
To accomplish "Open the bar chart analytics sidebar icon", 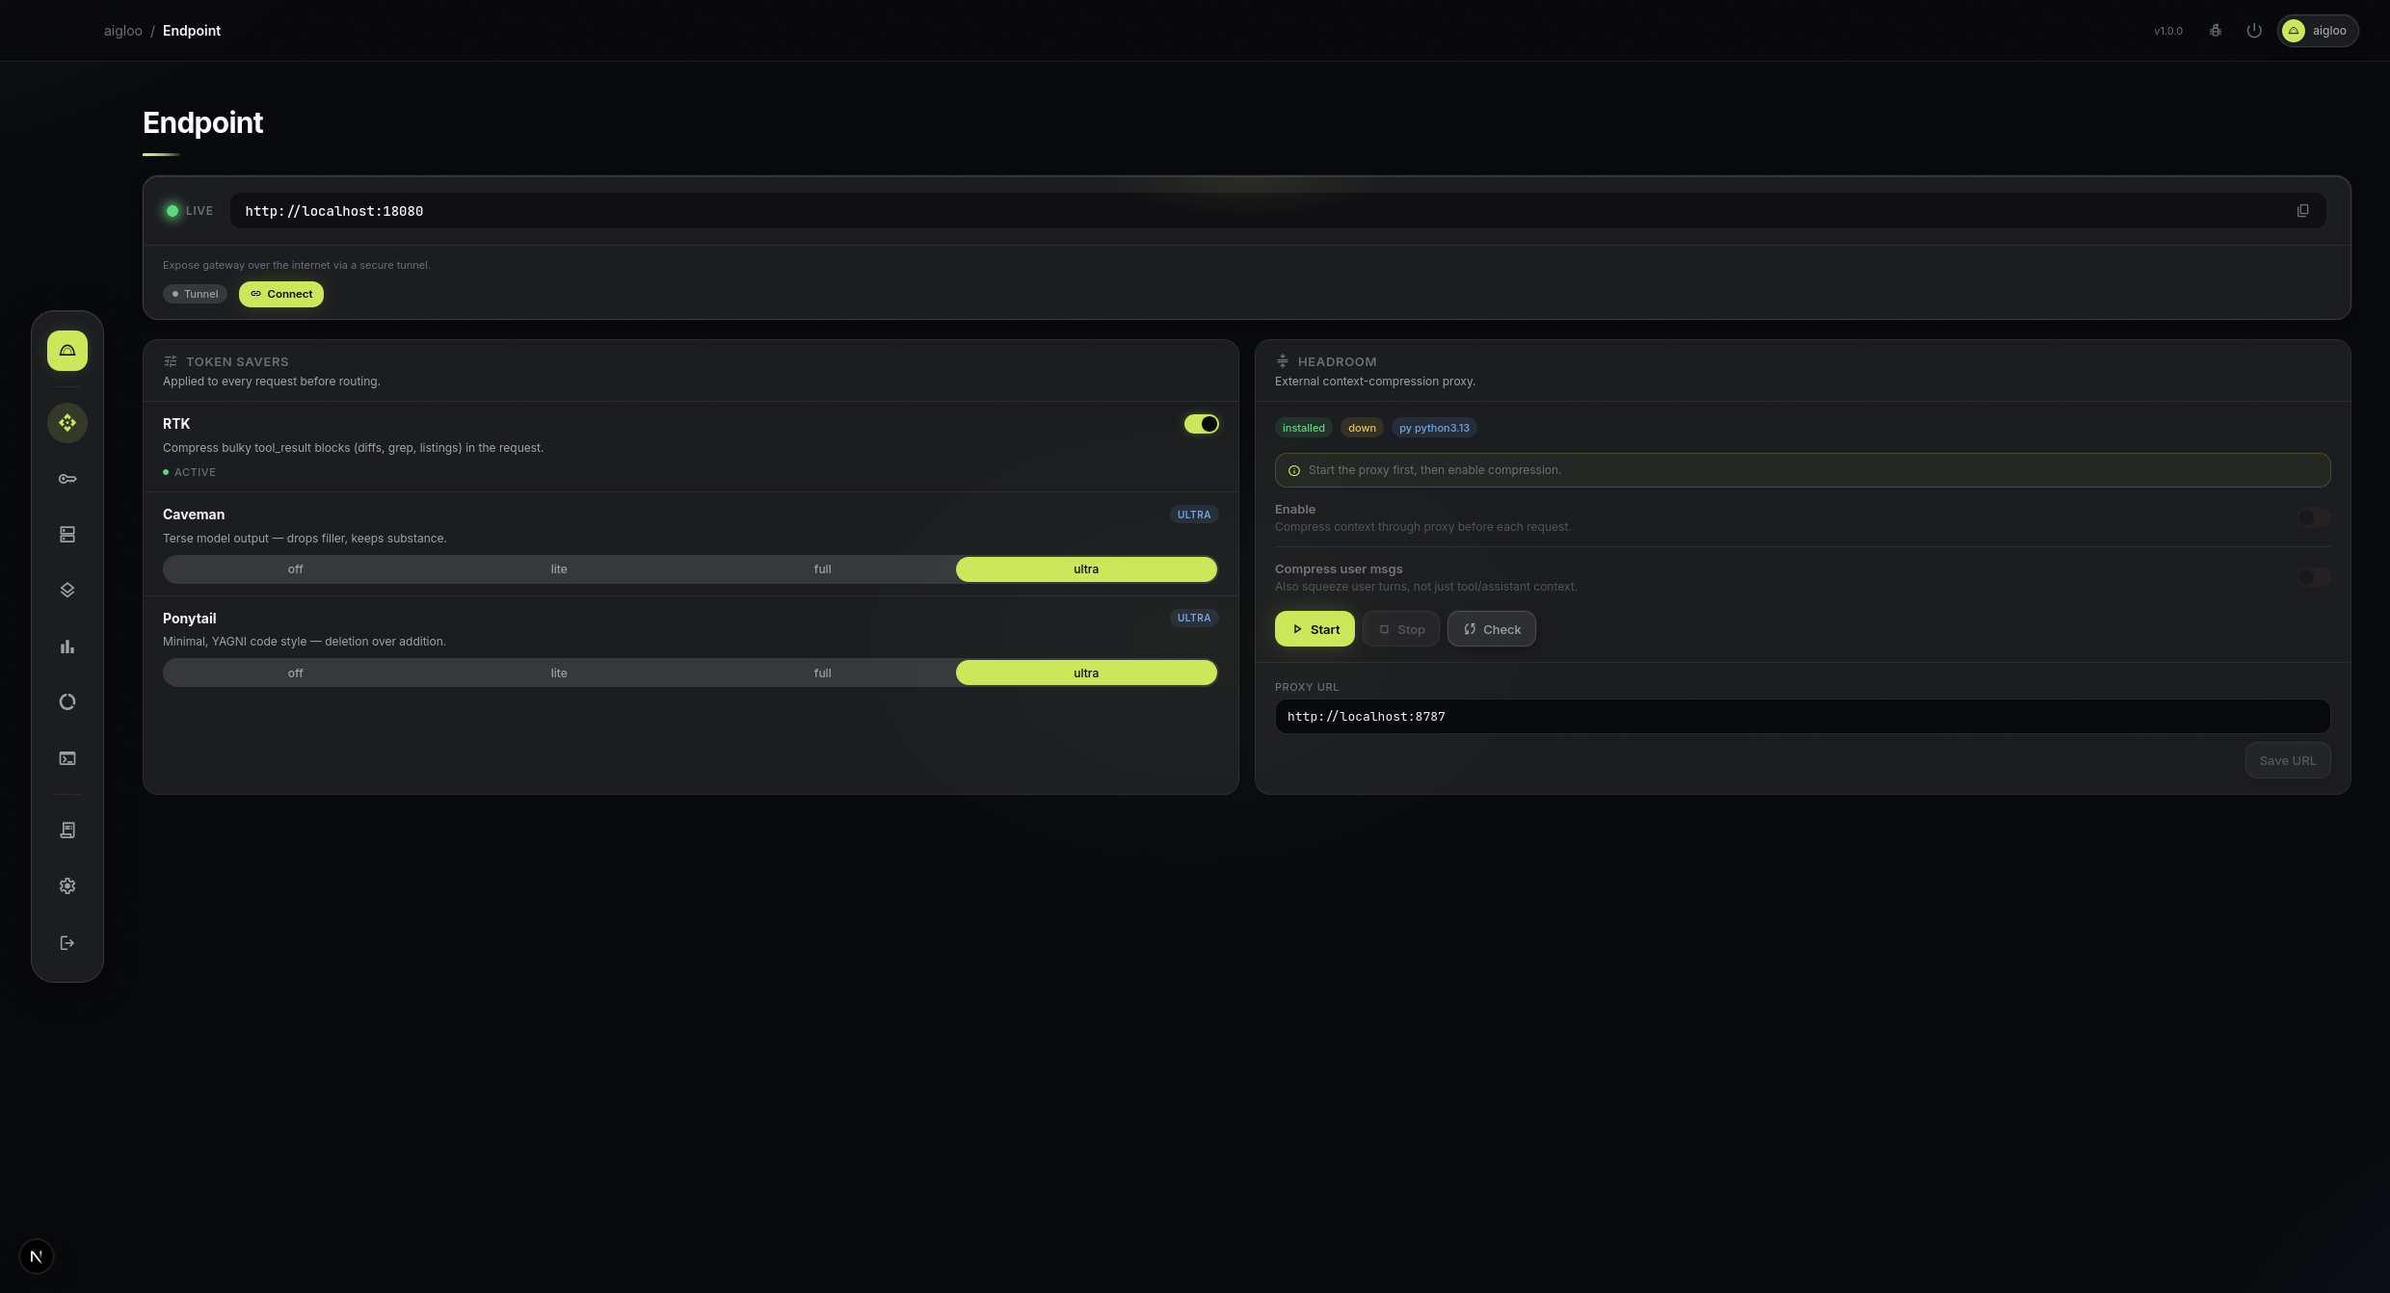I will 67,646.
